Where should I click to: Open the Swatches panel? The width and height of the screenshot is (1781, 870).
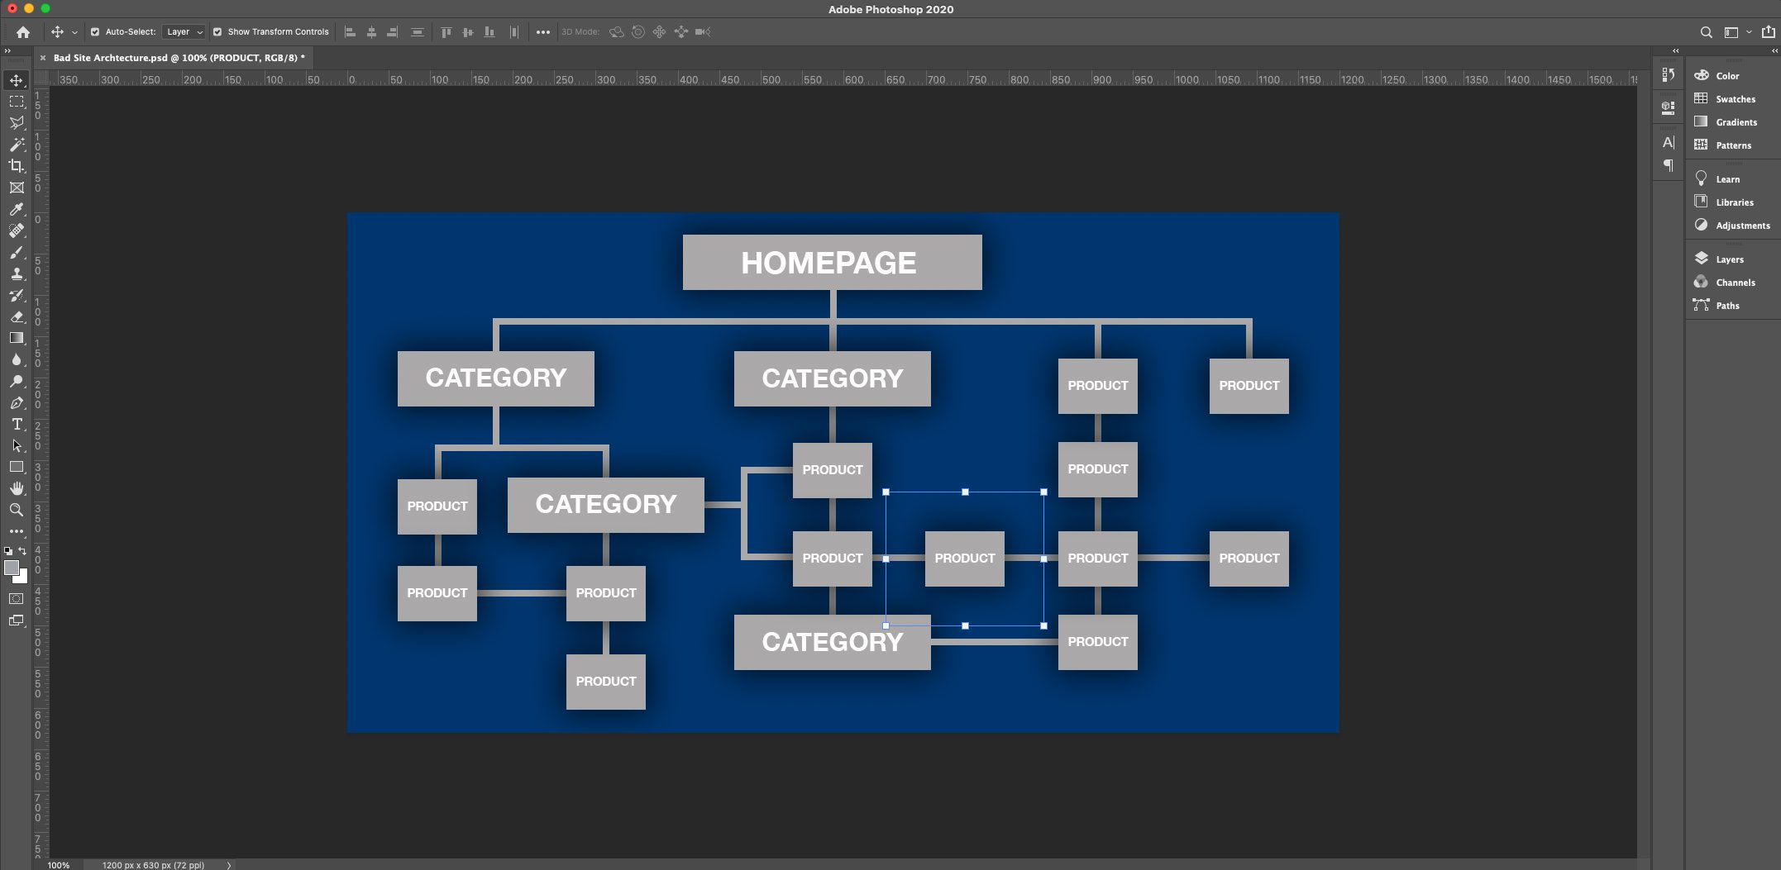1735,99
